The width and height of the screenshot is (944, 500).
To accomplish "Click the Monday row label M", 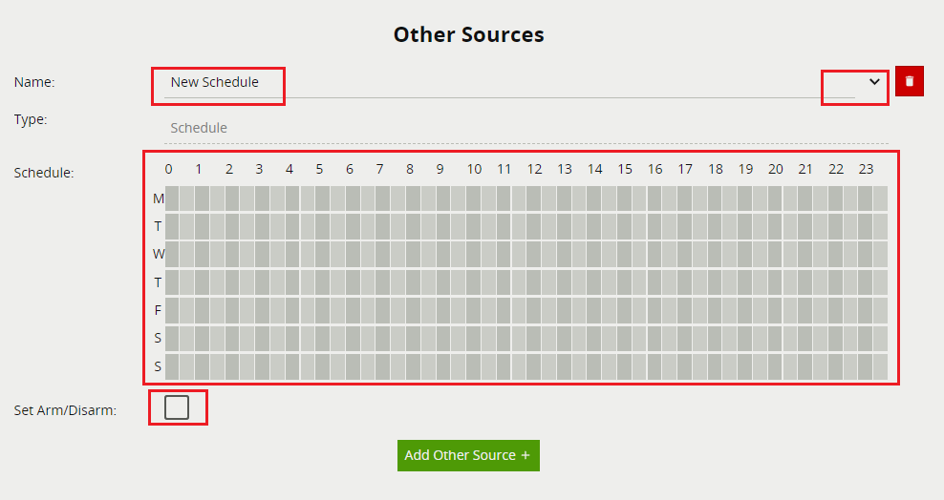I will click(159, 199).
